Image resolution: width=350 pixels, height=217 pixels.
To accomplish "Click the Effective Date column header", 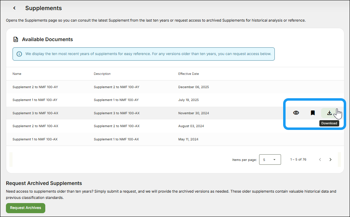I will coord(188,74).
